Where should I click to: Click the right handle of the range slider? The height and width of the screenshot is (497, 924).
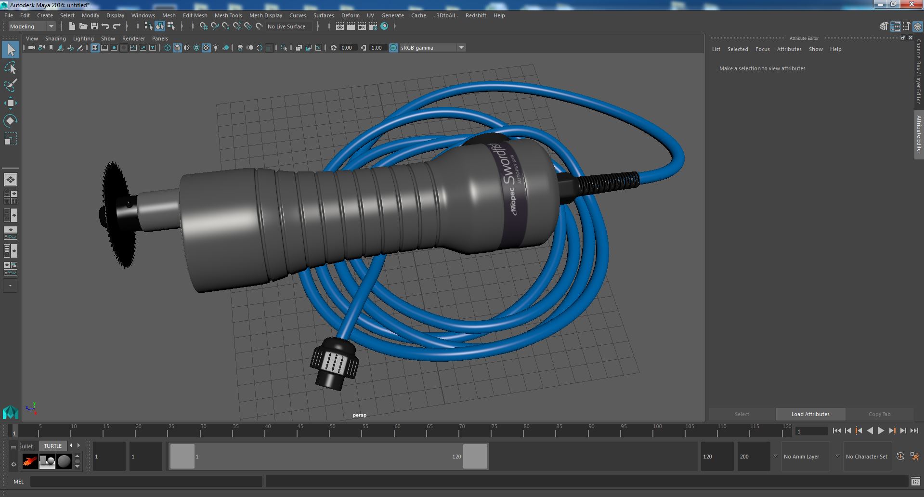(475, 457)
